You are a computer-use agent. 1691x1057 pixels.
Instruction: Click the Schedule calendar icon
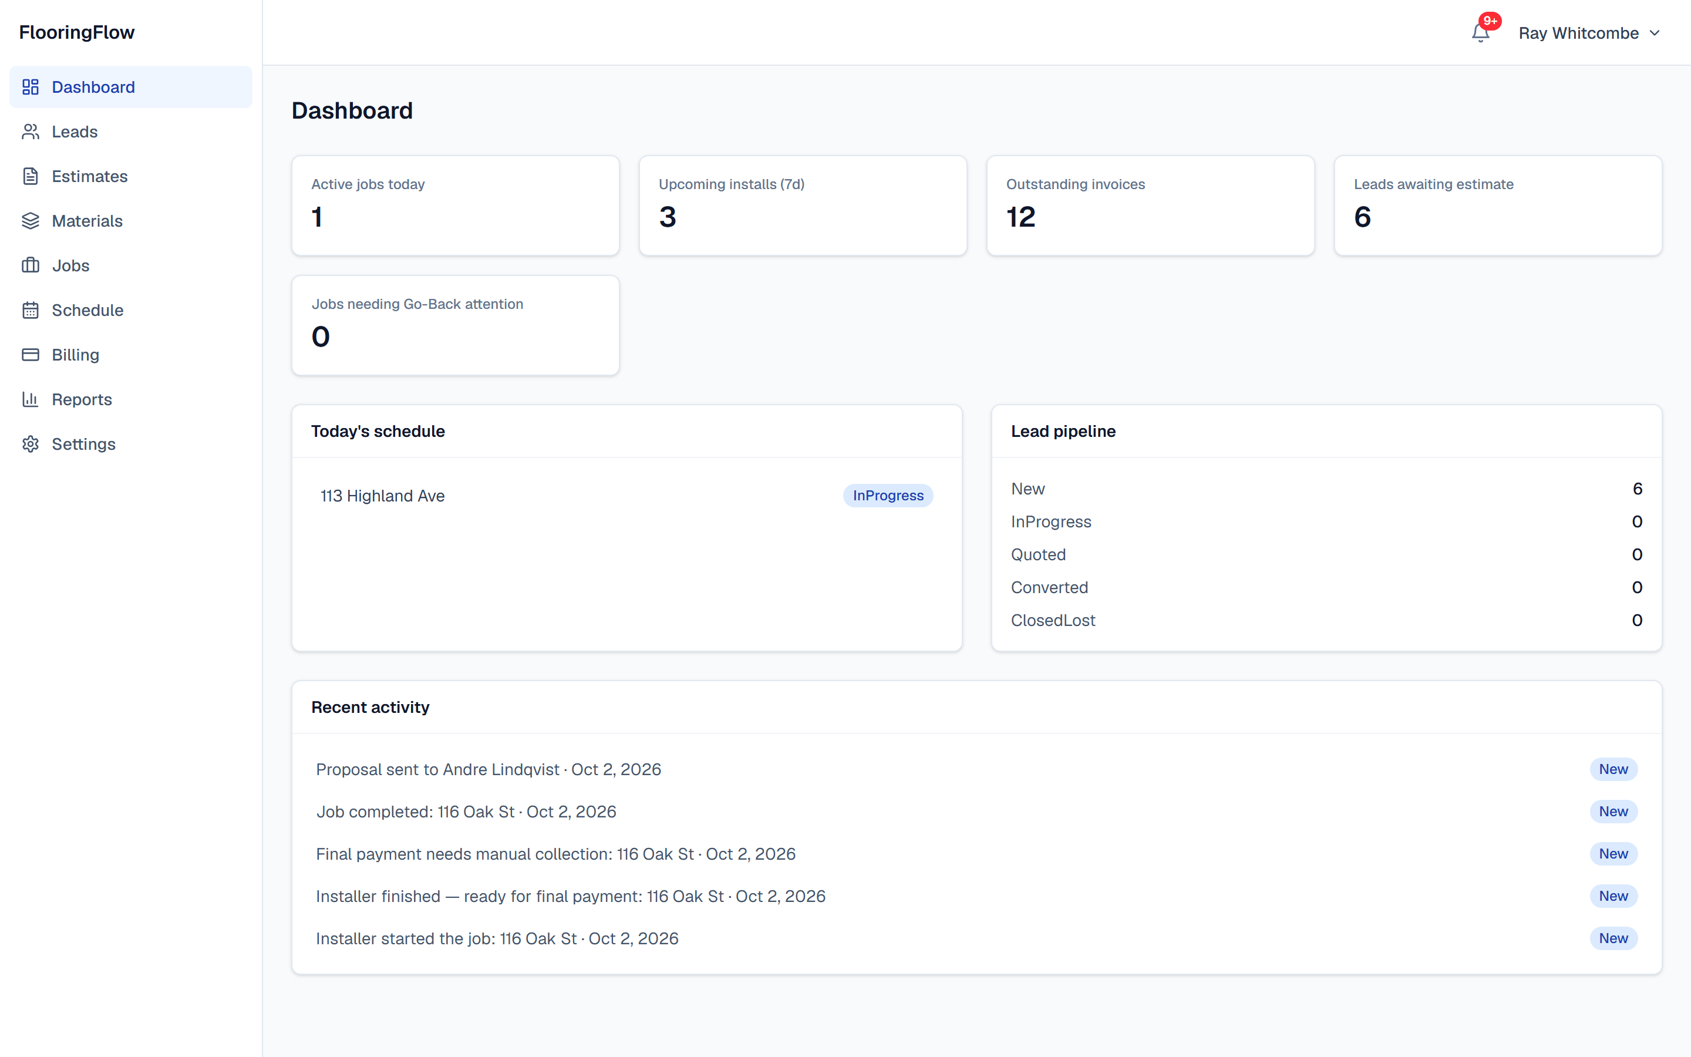pos(30,311)
